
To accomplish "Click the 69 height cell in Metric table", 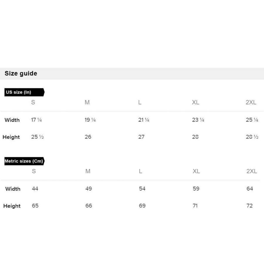I will click(142, 206).
